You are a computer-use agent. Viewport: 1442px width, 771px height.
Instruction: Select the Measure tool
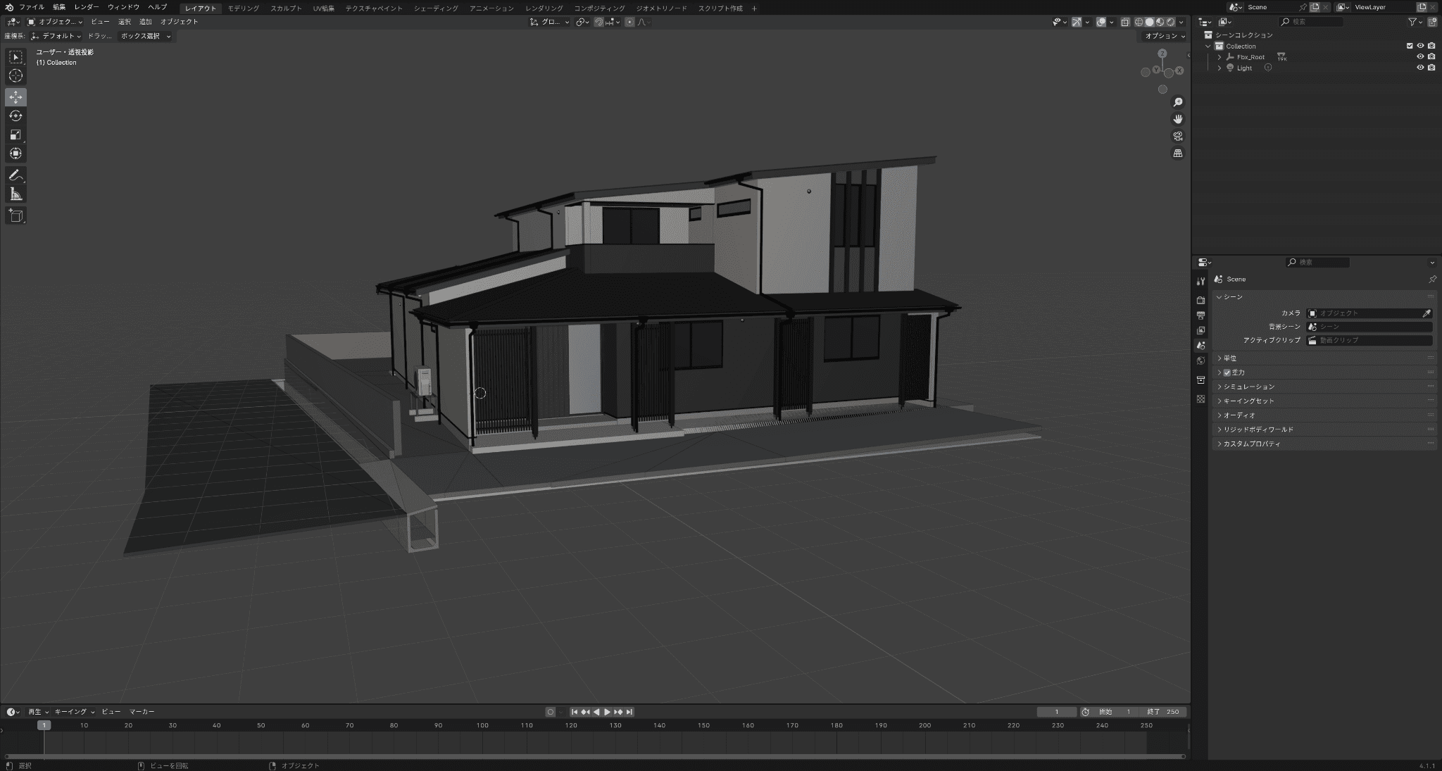tap(15, 194)
